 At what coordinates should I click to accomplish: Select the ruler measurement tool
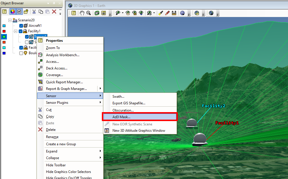click(x=174, y=13)
